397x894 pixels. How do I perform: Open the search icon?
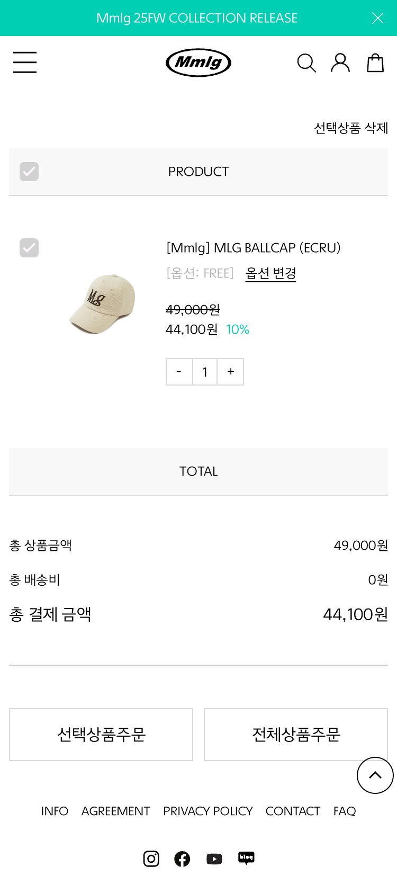pyautogui.click(x=306, y=63)
